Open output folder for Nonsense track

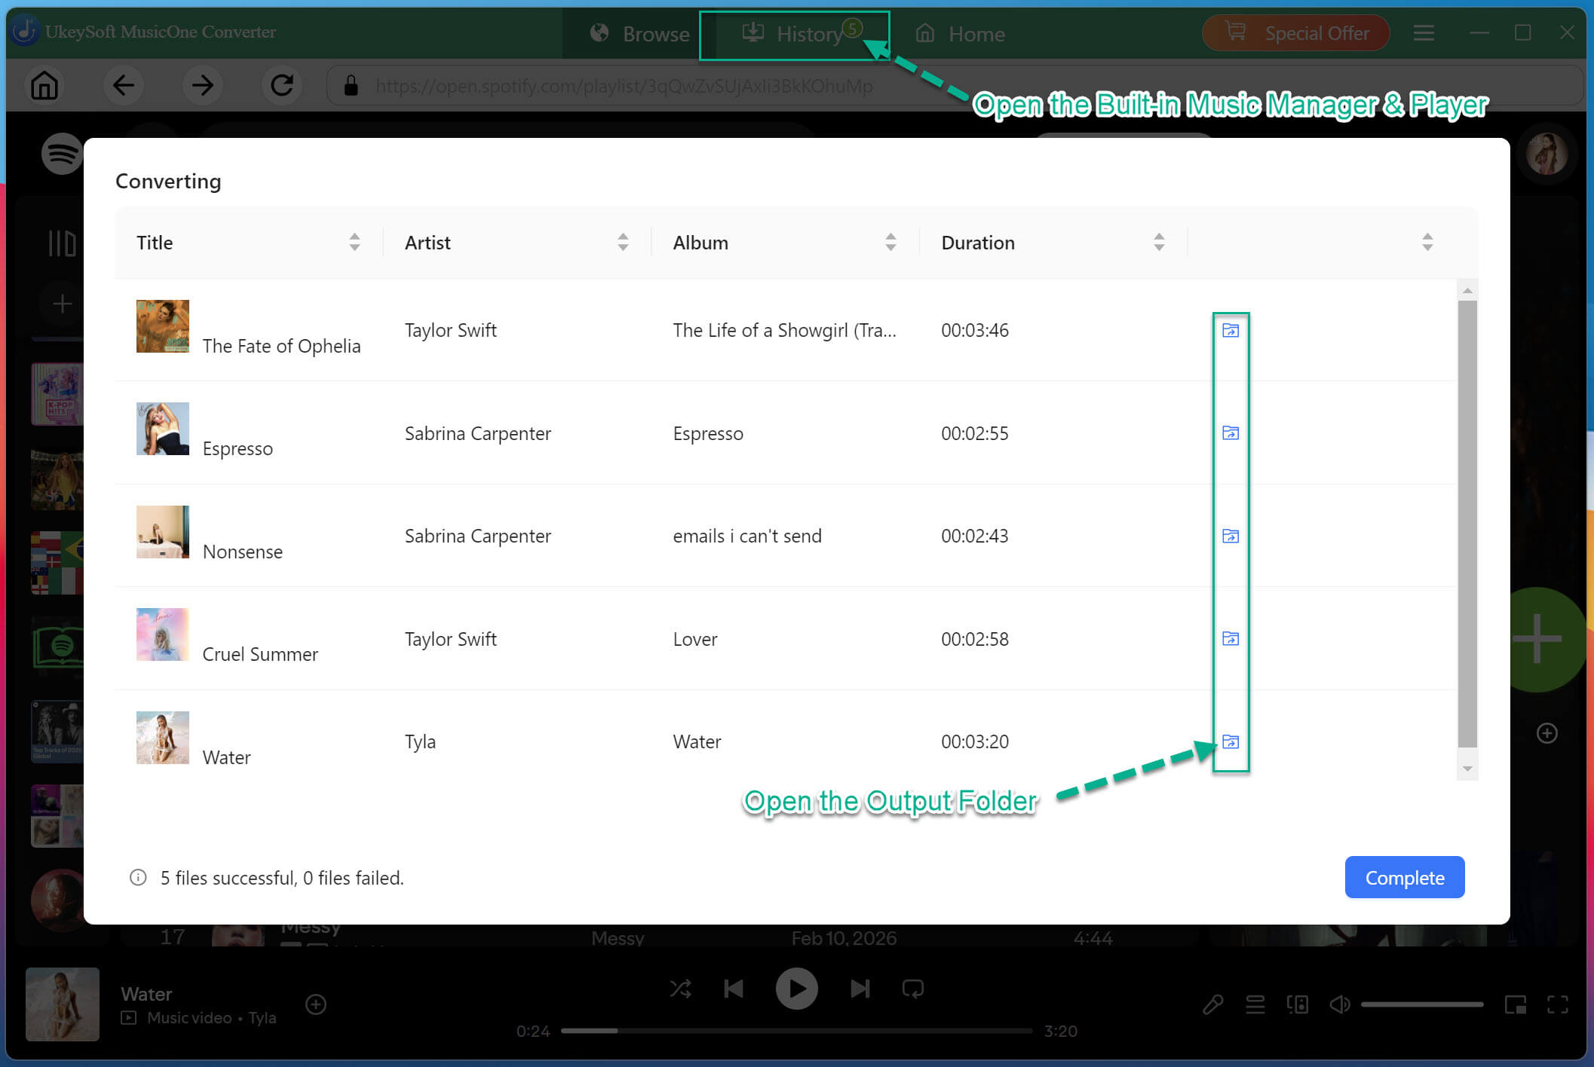pos(1231,536)
